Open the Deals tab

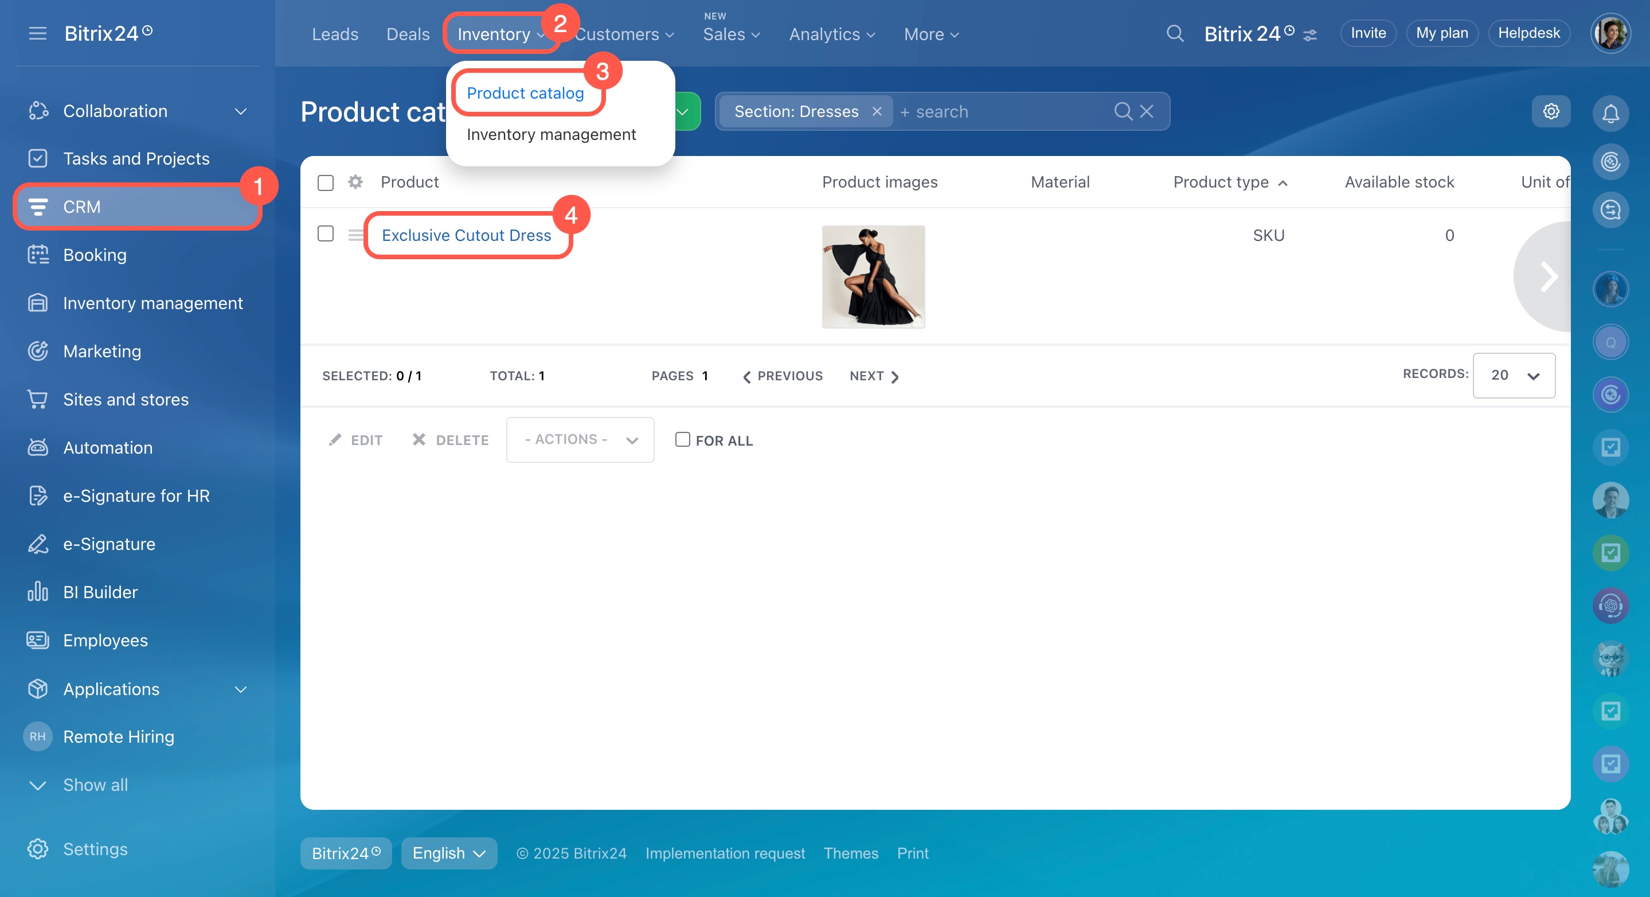pyautogui.click(x=408, y=34)
